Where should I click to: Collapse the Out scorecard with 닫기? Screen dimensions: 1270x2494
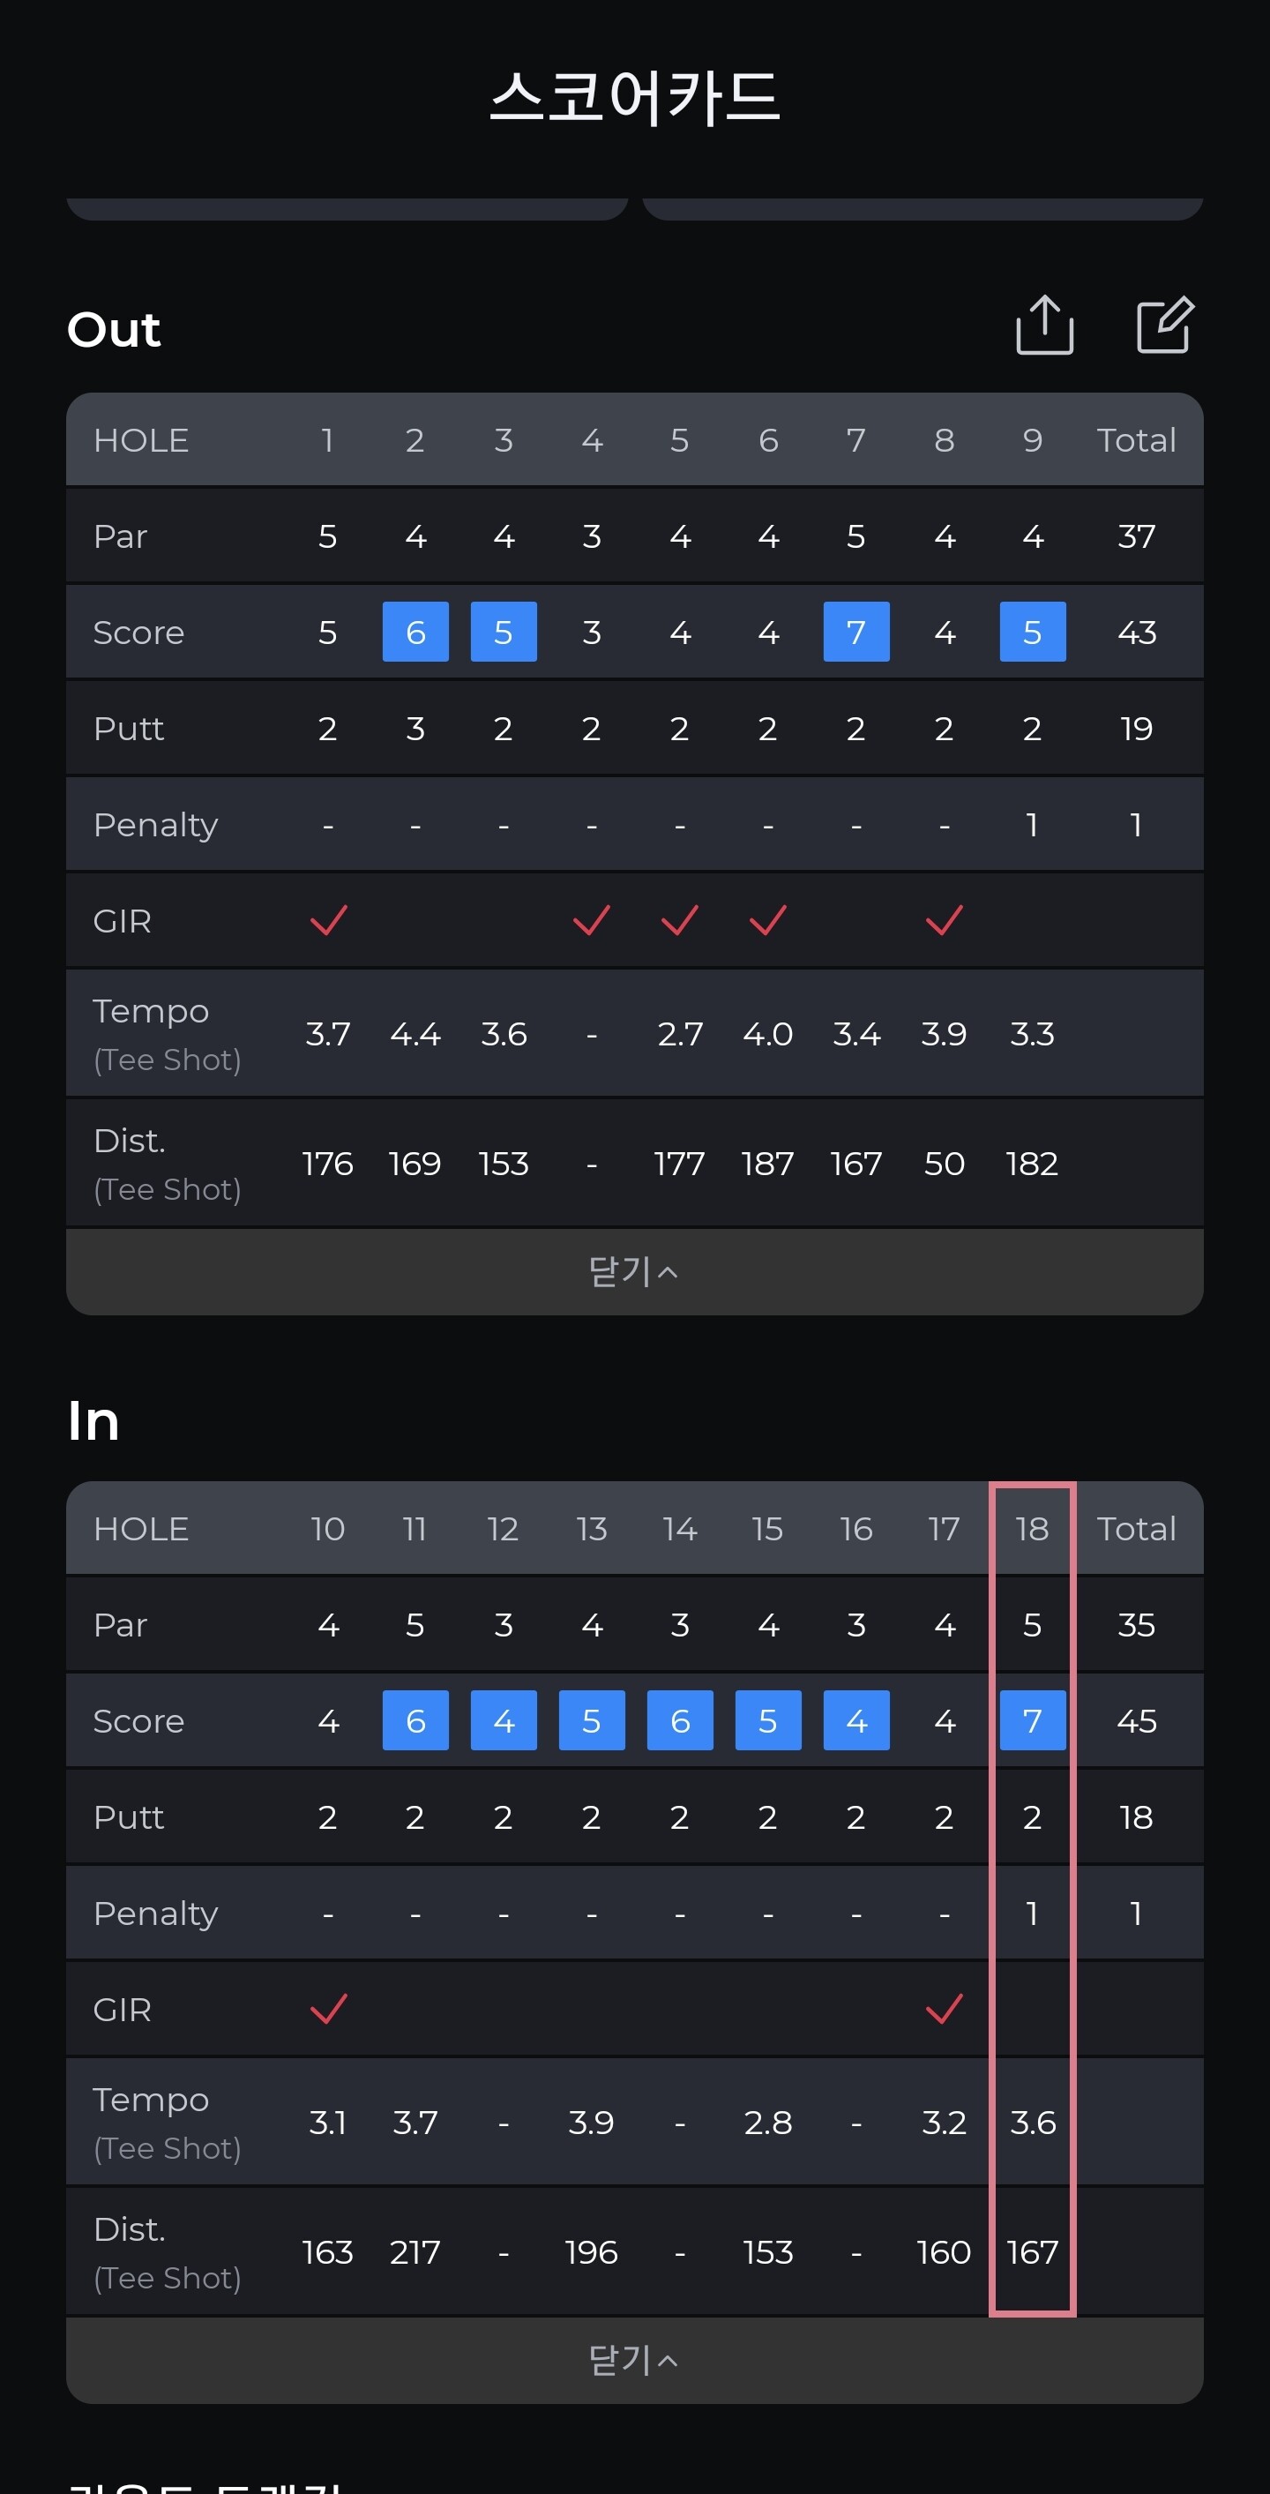[x=634, y=1271]
